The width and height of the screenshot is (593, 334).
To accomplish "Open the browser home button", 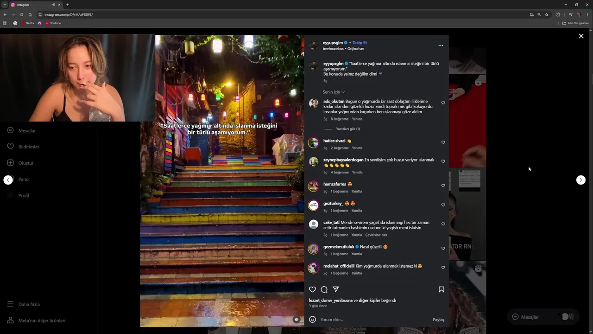I will coord(30,14).
